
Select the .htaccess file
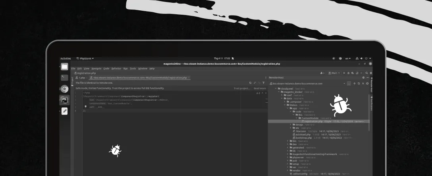pyautogui.click(x=299, y=131)
